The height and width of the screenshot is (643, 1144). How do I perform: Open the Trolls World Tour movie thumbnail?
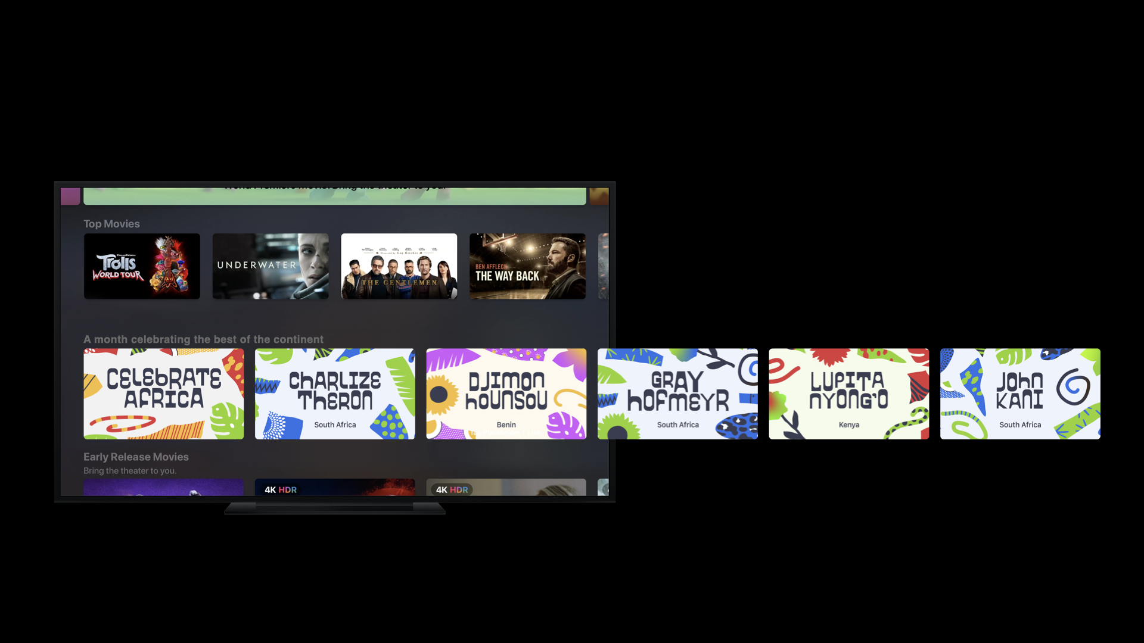point(142,266)
